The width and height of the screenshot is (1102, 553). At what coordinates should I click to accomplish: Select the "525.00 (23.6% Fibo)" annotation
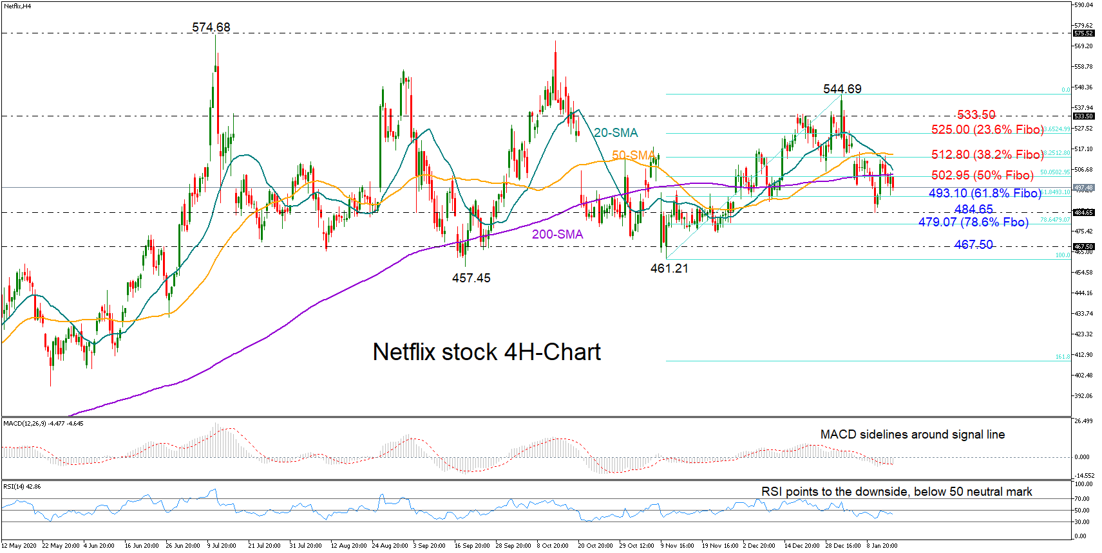(987, 129)
